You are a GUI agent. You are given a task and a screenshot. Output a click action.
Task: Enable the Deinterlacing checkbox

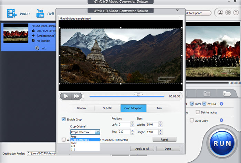coord(198,112)
